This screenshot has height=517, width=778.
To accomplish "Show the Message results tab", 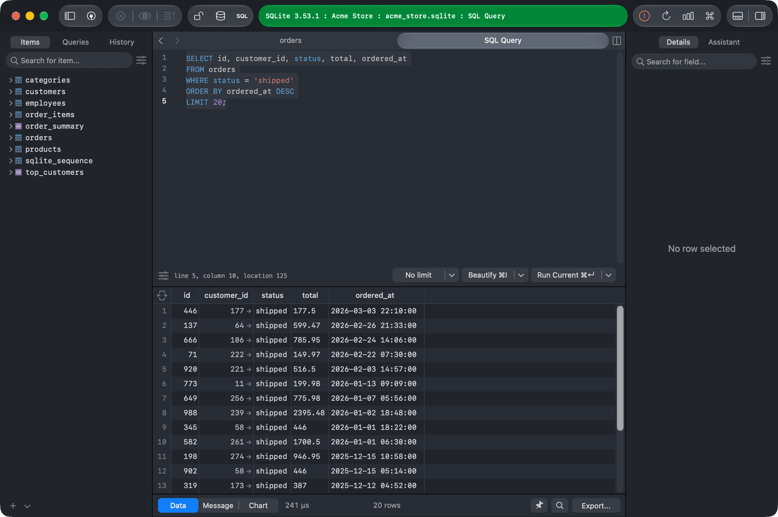I will 218,505.
